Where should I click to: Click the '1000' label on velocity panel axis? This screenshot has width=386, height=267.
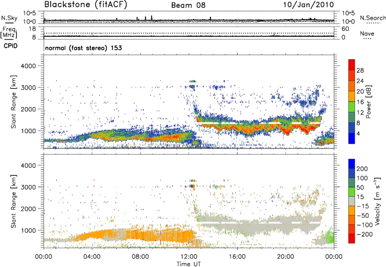click(28, 230)
